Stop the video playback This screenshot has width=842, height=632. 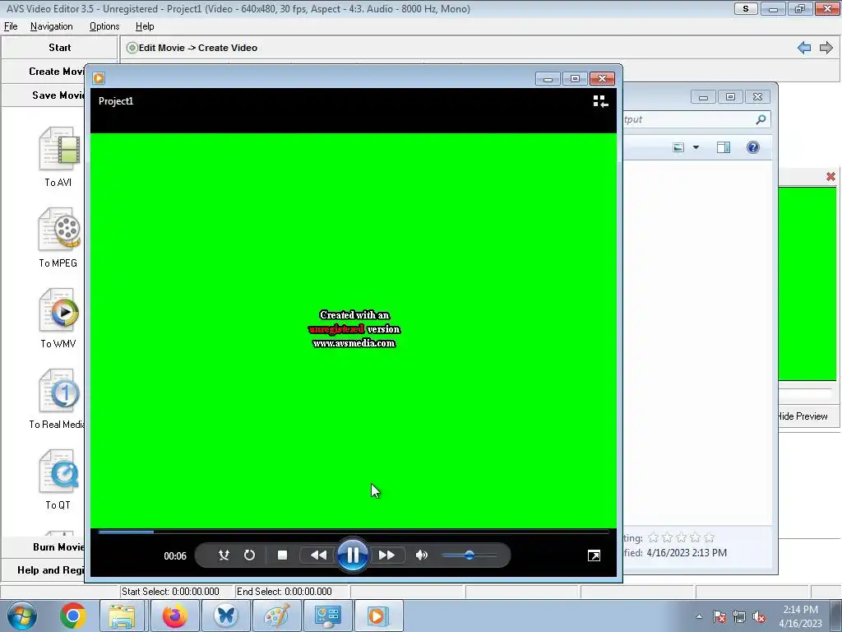coord(283,555)
